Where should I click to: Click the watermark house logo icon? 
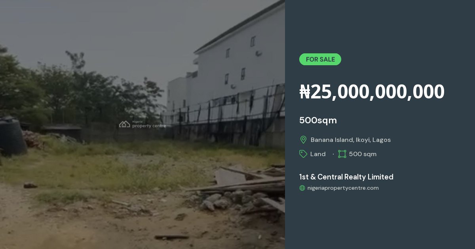click(x=125, y=124)
